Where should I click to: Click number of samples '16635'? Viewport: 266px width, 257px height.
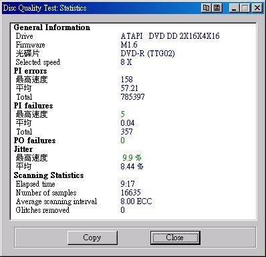coord(130,193)
